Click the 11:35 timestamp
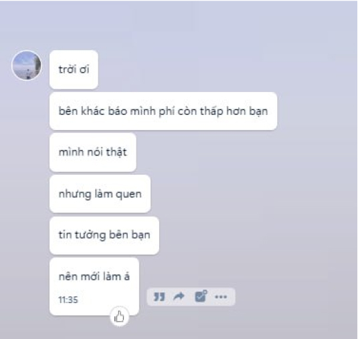 click(68, 300)
